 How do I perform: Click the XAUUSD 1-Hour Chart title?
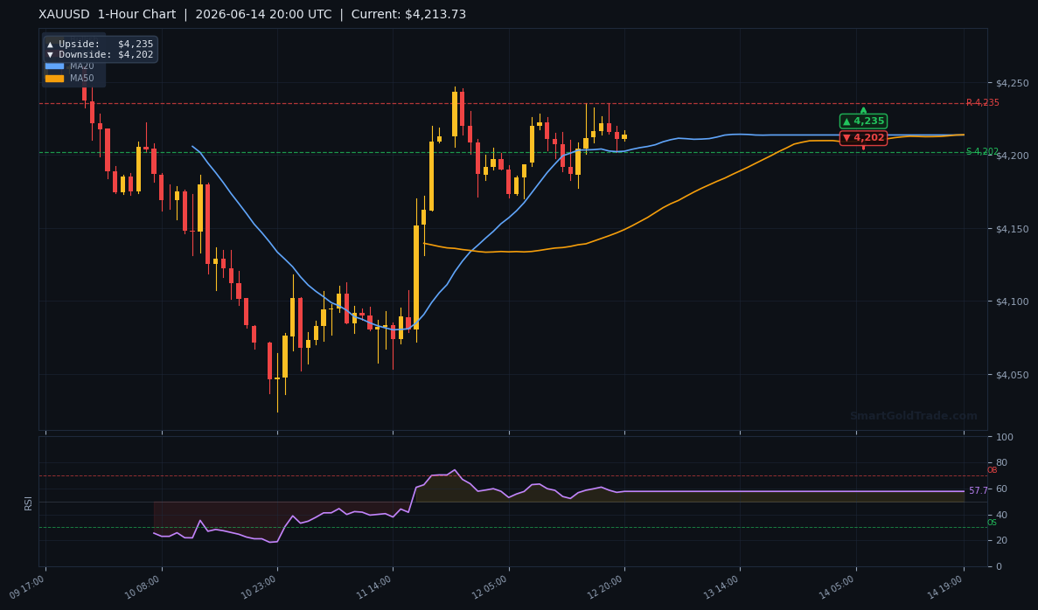click(x=108, y=15)
